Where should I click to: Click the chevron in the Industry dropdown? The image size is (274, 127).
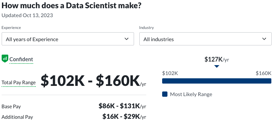(x=264, y=39)
